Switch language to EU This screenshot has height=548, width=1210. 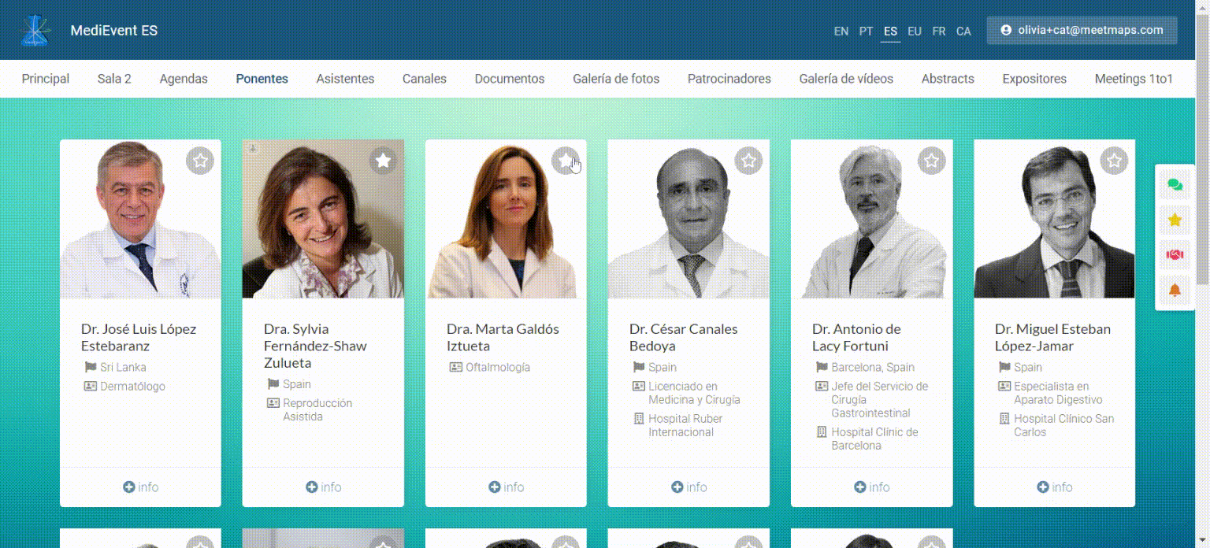tap(915, 31)
